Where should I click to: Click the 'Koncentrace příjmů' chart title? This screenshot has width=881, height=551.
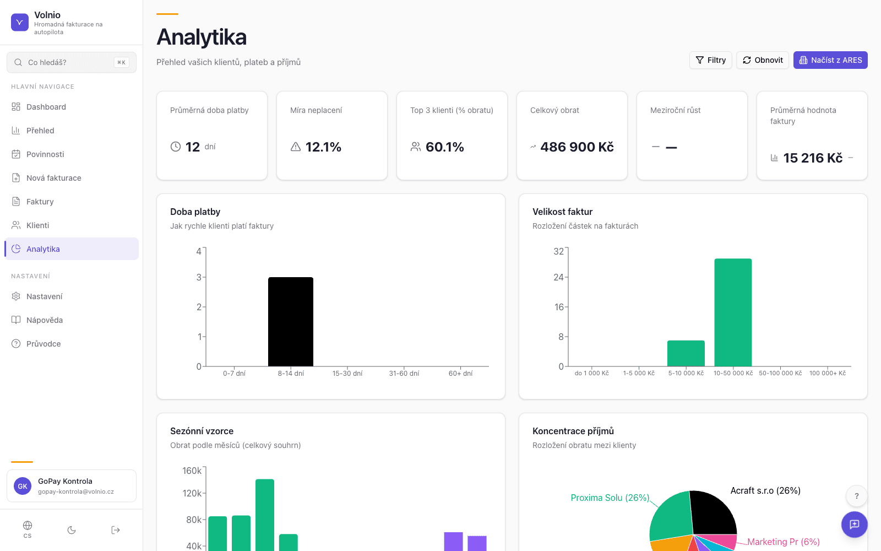(573, 431)
